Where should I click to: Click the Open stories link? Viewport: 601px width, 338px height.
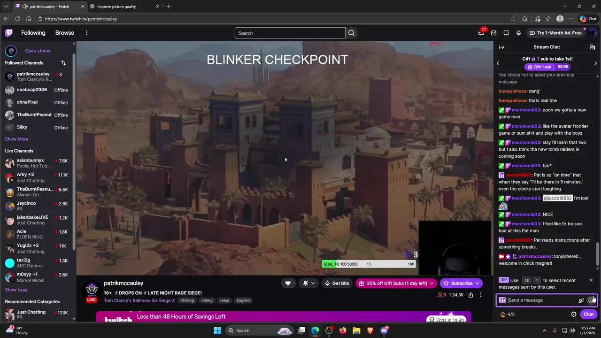tap(38, 51)
